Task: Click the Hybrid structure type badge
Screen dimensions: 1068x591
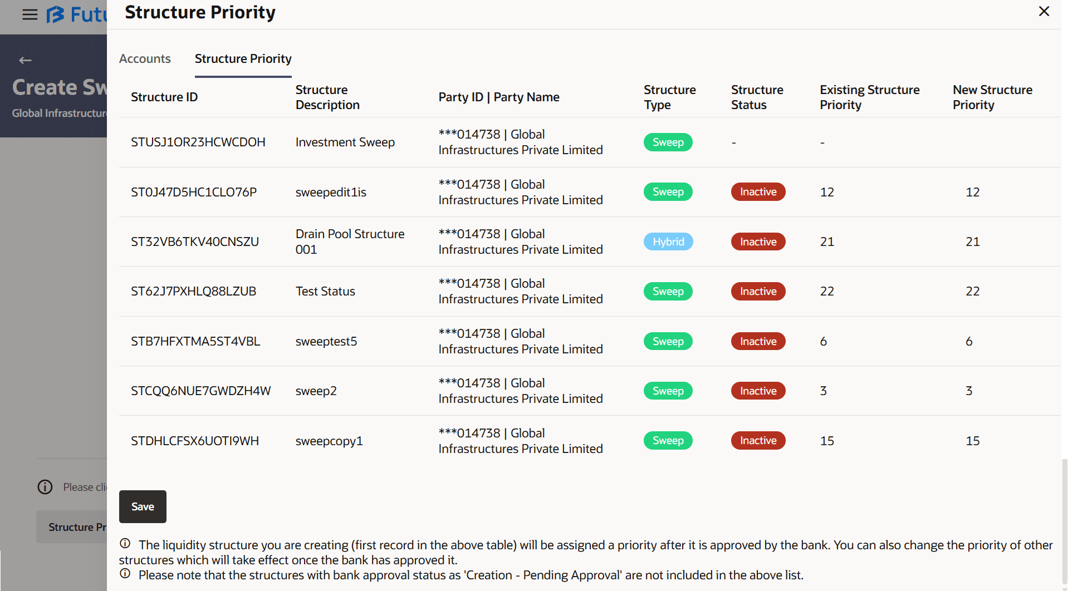Action: point(668,242)
